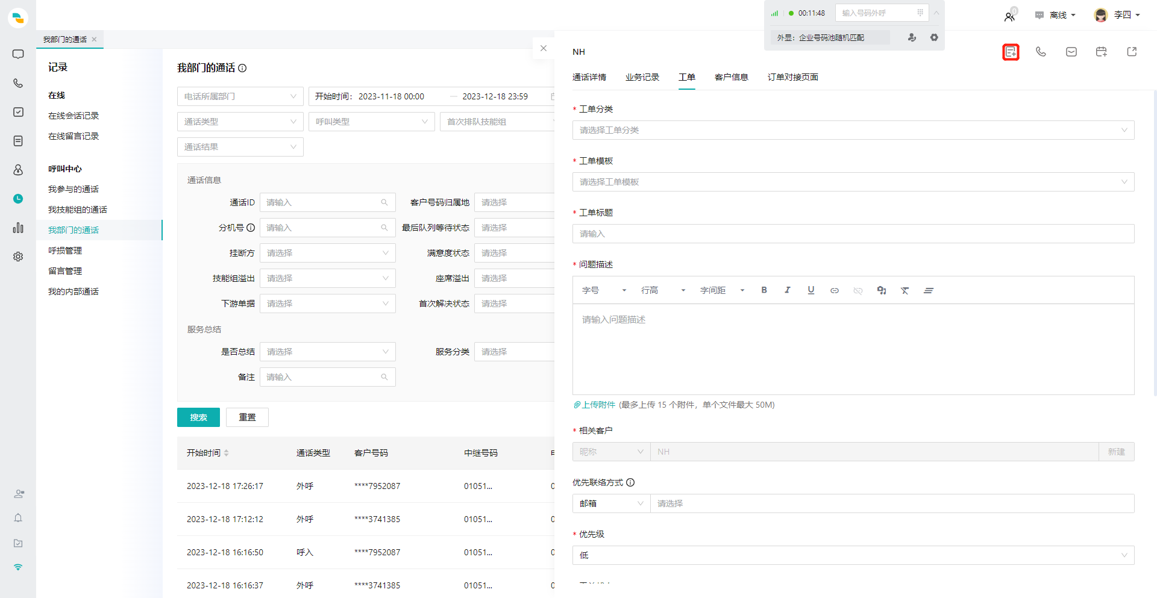Click the contacts queue icon with badge
1157x598 pixels.
point(1010,16)
